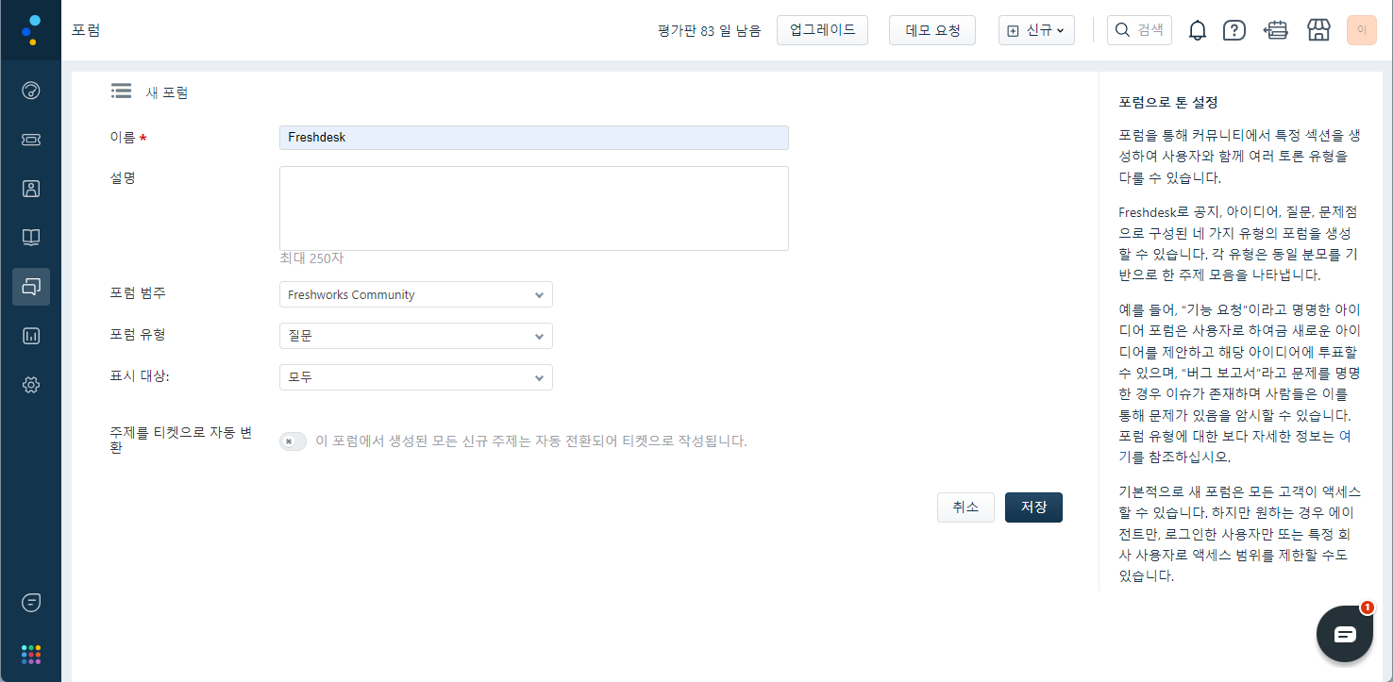This screenshot has width=1393, height=682.
Task: Click the 취소 button
Action: coord(965,507)
